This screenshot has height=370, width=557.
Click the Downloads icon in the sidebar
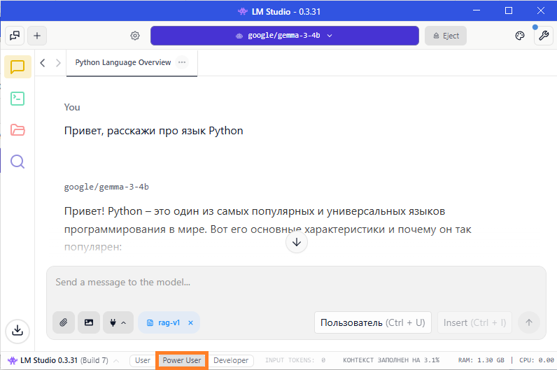(17, 330)
